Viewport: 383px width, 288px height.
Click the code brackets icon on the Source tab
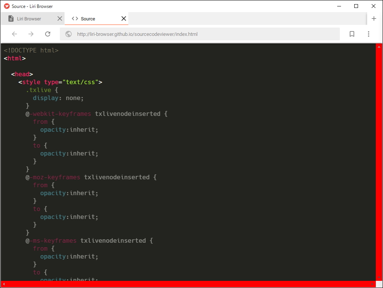(75, 18)
